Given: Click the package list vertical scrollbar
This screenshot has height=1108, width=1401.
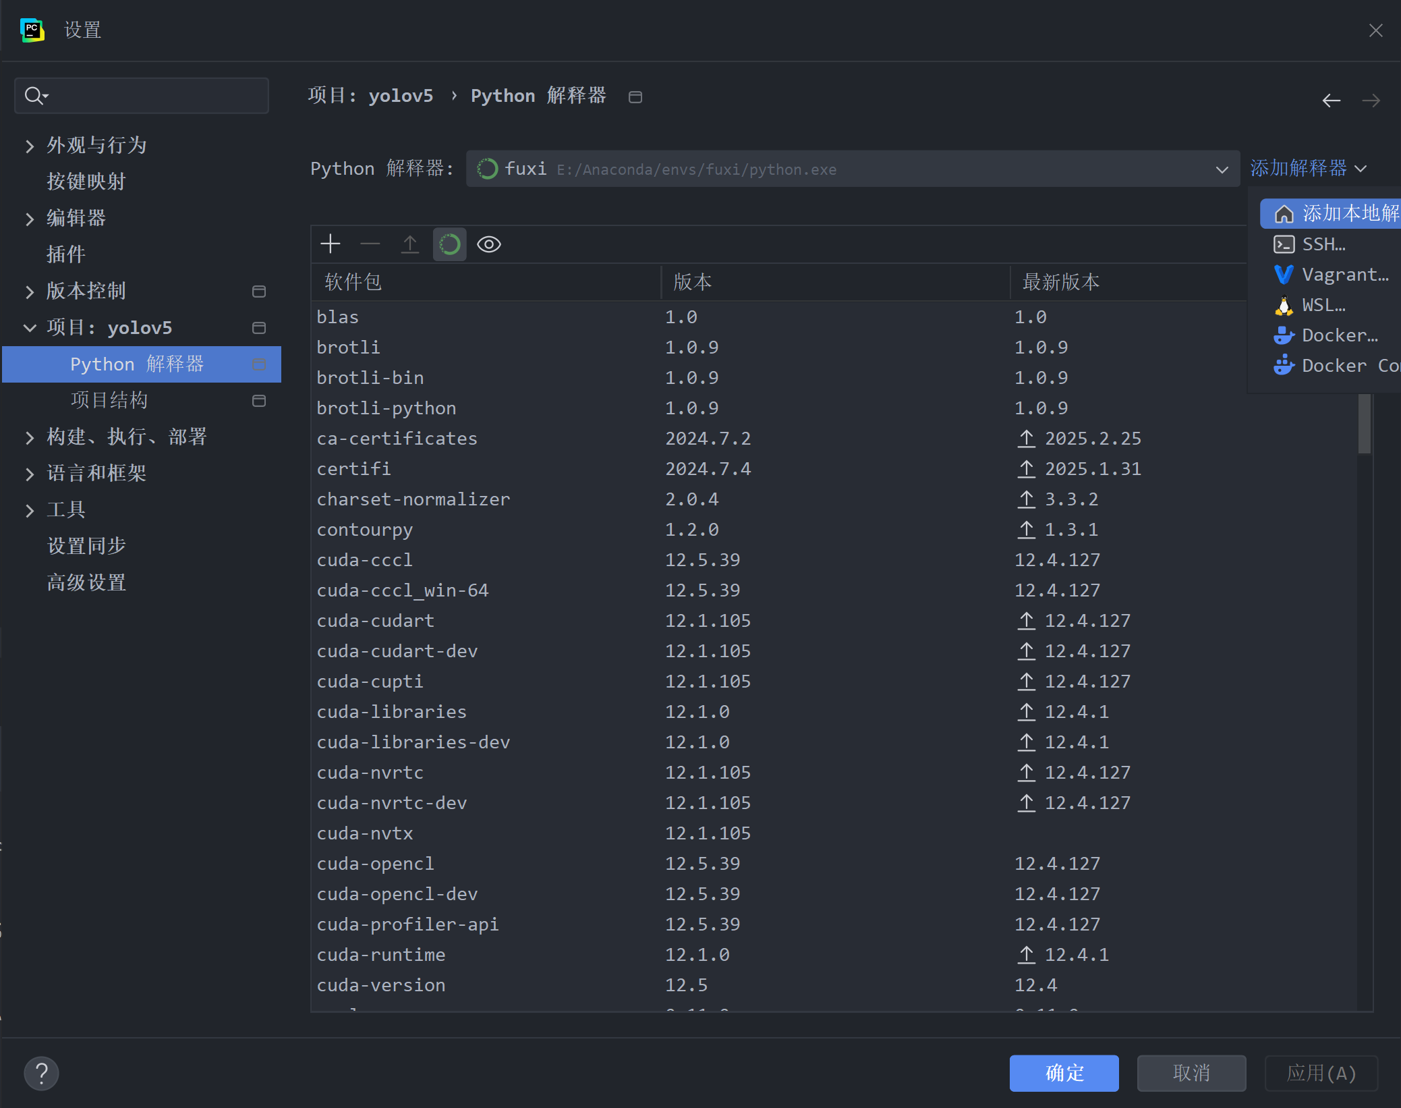Looking at the screenshot, I should coord(1364,424).
